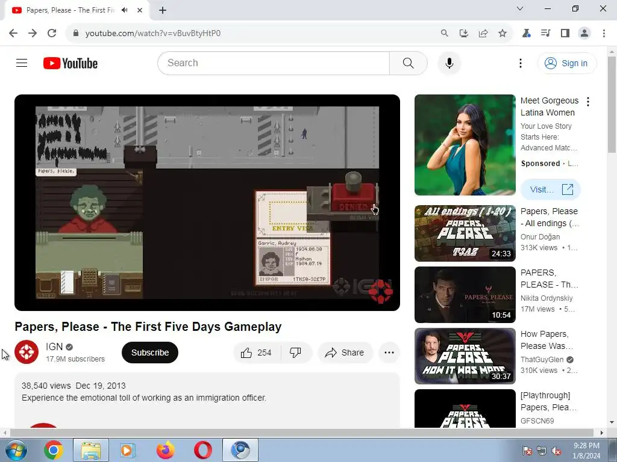The width and height of the screenshot is (617, 462).
Task: Open a new browser tab
Action: coord(163,10)
